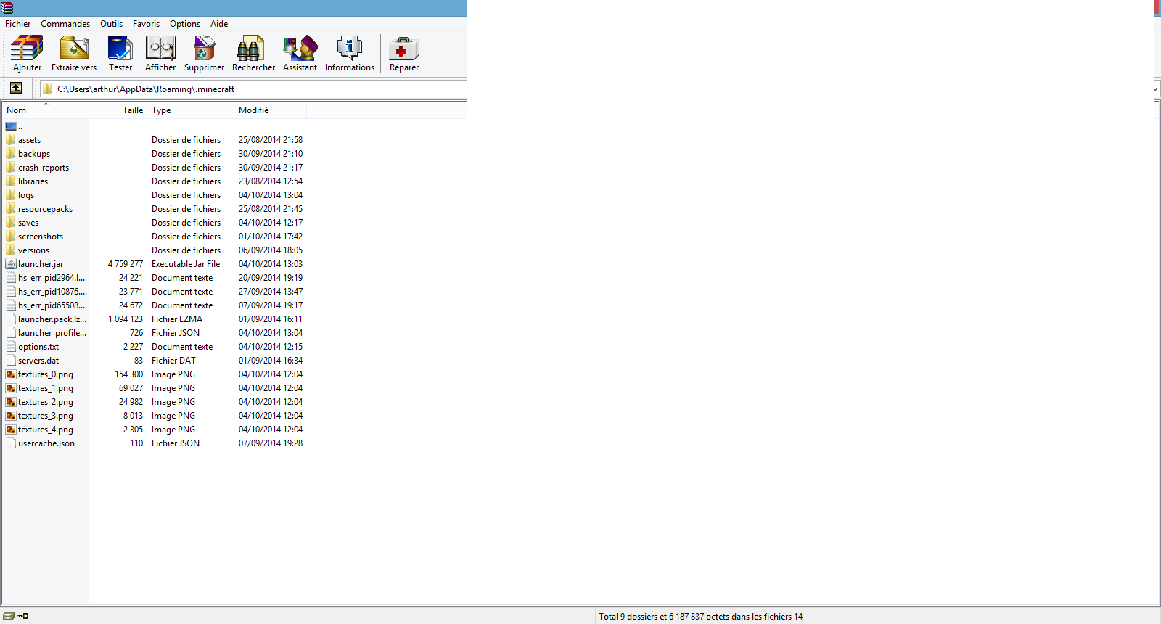Click the Fichier LZMA type cell
1161x624 pixels.
177,319
